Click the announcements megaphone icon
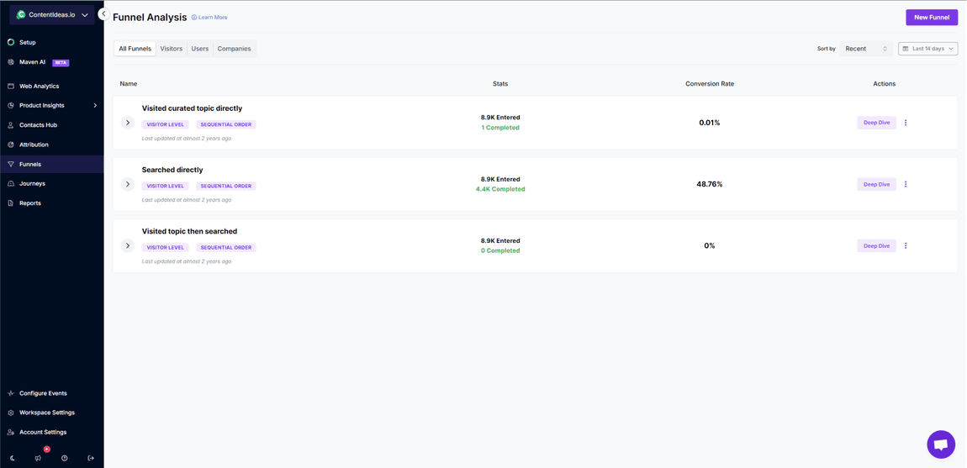967x468 pixels. coord(39,458)
